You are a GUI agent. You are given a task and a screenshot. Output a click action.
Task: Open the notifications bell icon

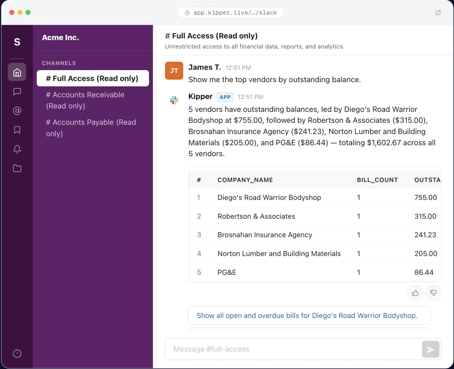tap(17, 149)
